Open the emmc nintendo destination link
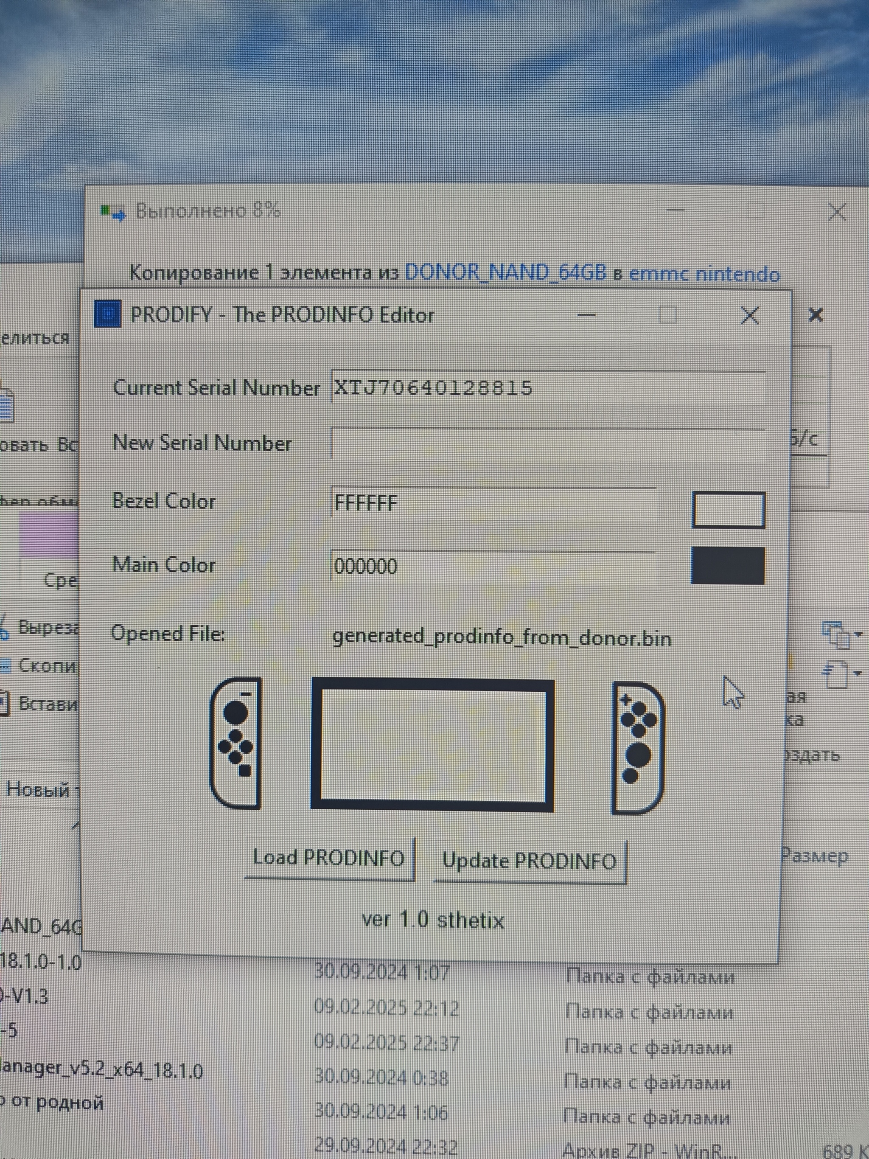 coord(704,273)
